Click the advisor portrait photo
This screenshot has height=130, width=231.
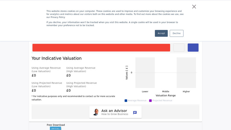(x=96, y=112)
